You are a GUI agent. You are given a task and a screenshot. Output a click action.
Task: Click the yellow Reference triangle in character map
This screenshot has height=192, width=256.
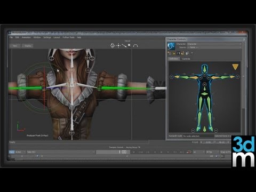pyautogui.click(x=235, y=67)
